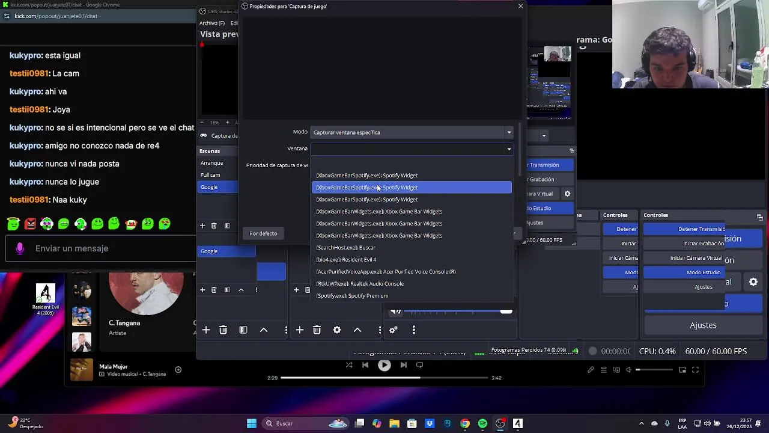Toggle repeat in the Spotify player
769x433 pixels.
(420, 365)
